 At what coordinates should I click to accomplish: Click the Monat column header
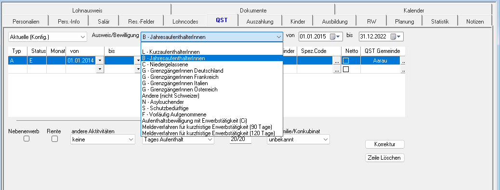click(x=56, y=51)
